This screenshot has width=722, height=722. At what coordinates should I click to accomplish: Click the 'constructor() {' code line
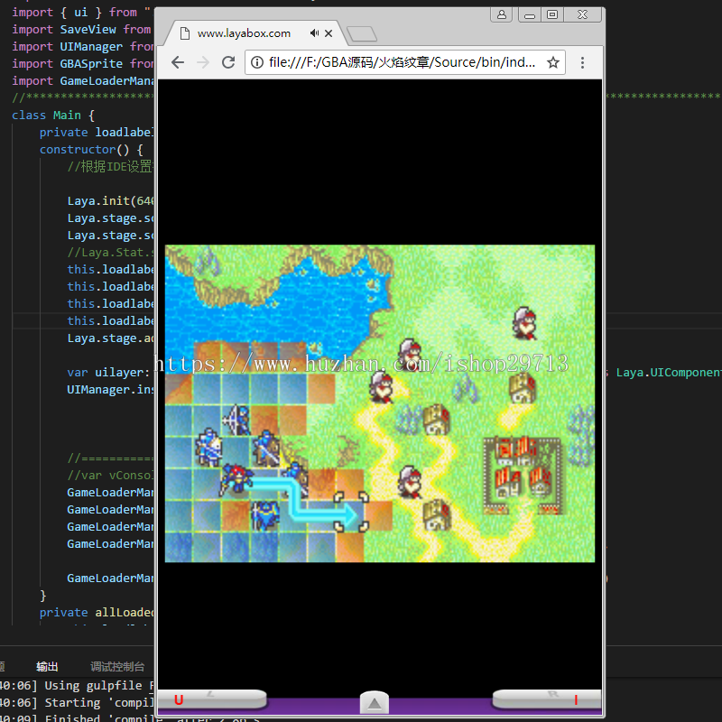tap(91, 150)
